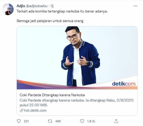Click the 1,8 rb likes count

pos(91,121)
